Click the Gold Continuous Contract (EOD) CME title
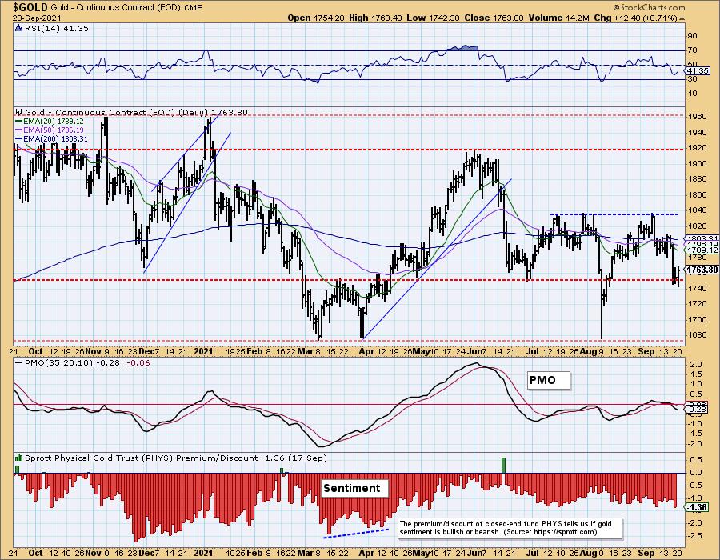The height and width of the screenshot is (560, 720). pyautogui.click(x=126, y=7)
